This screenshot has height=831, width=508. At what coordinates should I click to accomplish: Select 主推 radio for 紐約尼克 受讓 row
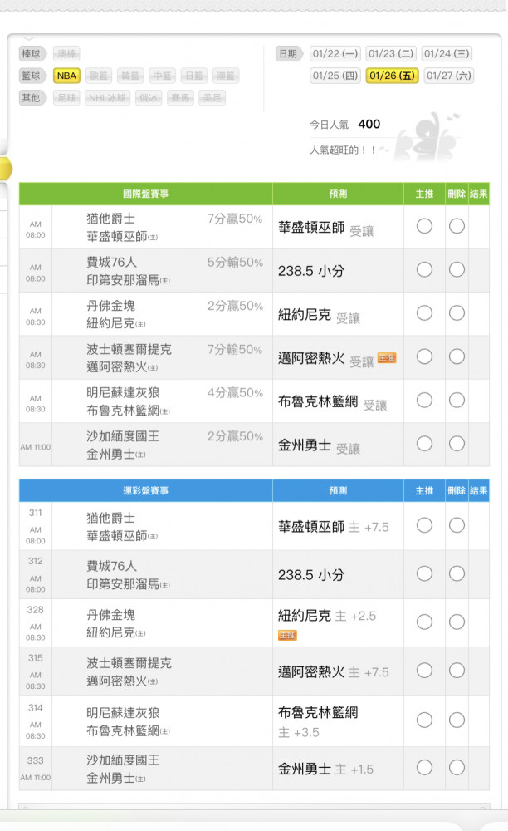[x=424, y=313]
